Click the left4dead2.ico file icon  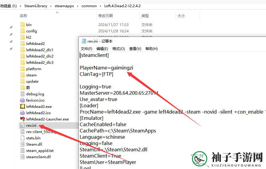23,113
